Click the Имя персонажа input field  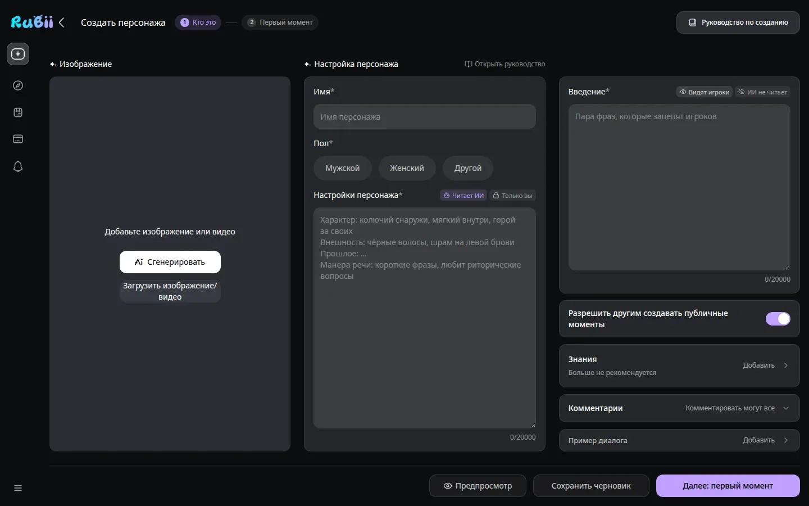pos(425,116)
